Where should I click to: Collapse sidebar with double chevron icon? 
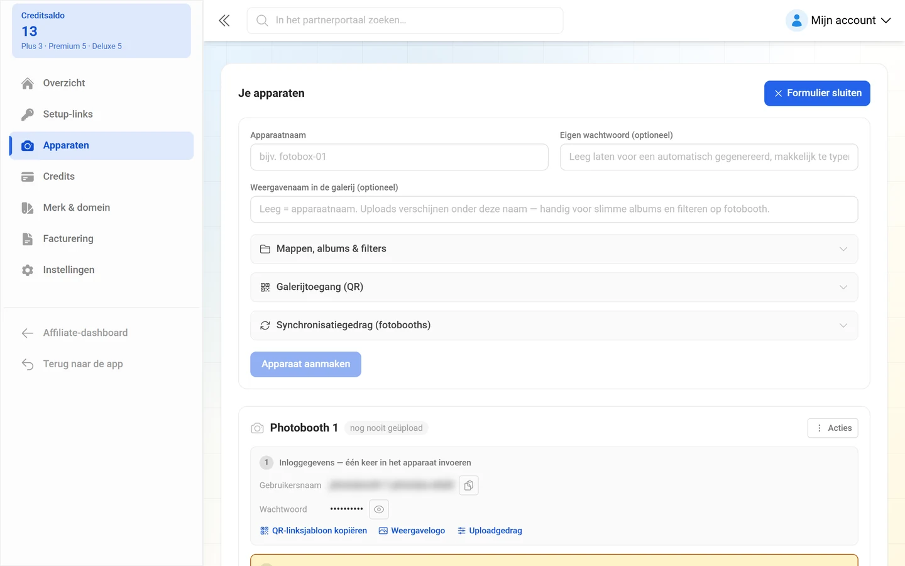[x=224, y=21]
